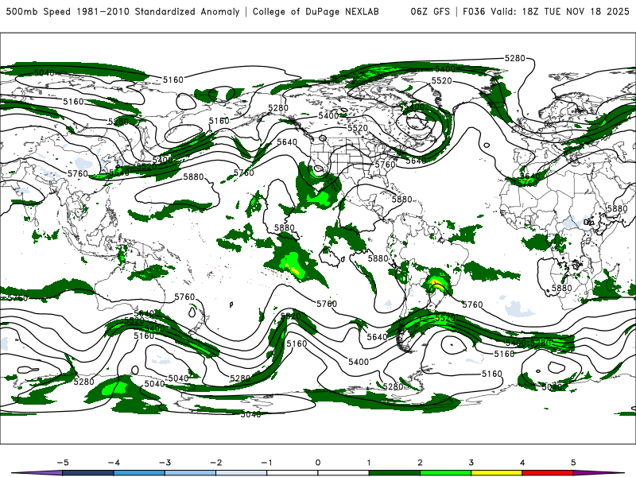This screenshot has width=636, height=477.
Task: Click the topmost '5280' contour label near the Arctic
Action: [x=514, y=58]
